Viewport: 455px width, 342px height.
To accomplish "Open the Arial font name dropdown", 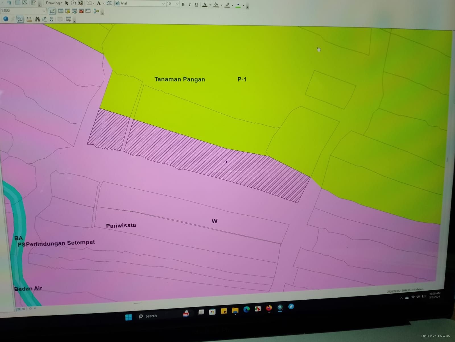I will pos(163,3).
